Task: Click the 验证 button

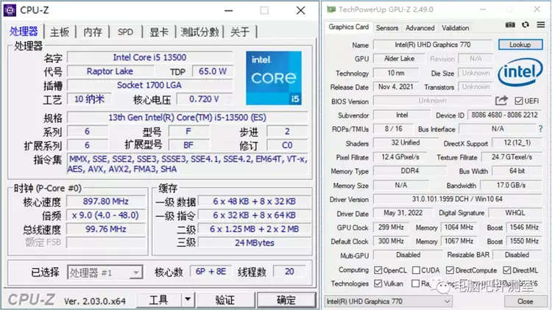Action: 225,300
